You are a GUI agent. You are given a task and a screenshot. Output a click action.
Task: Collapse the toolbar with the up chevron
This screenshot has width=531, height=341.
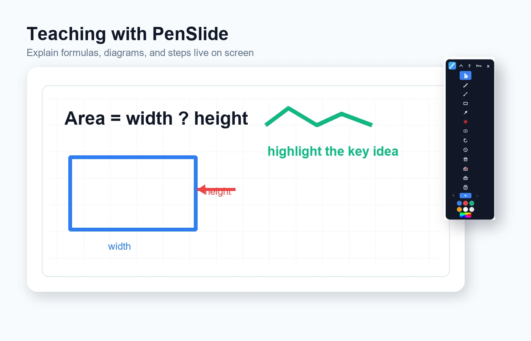click(x=461, y=66)
